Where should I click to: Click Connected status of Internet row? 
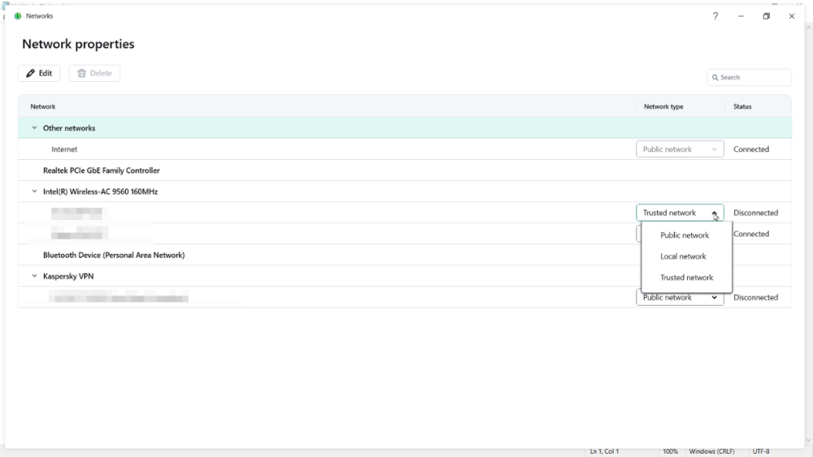750,149
